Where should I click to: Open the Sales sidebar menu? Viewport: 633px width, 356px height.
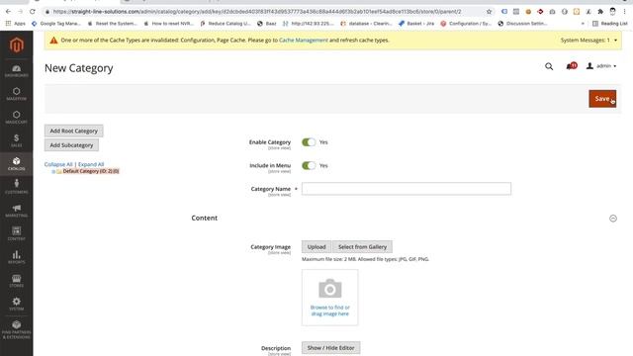pos(17,140)
